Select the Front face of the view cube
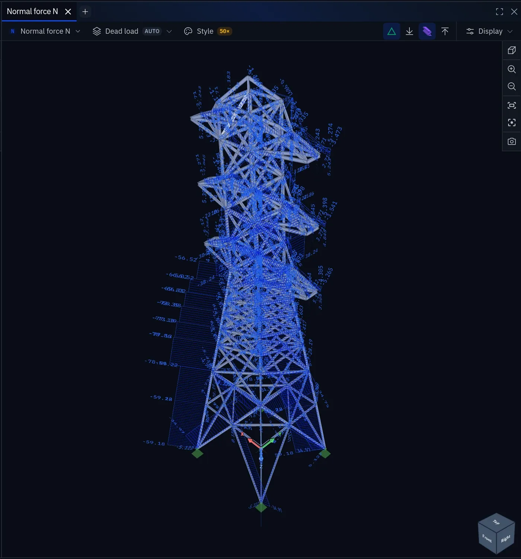Image resolution: width=521 pixels, height=559 pixels. coord(487,538)
